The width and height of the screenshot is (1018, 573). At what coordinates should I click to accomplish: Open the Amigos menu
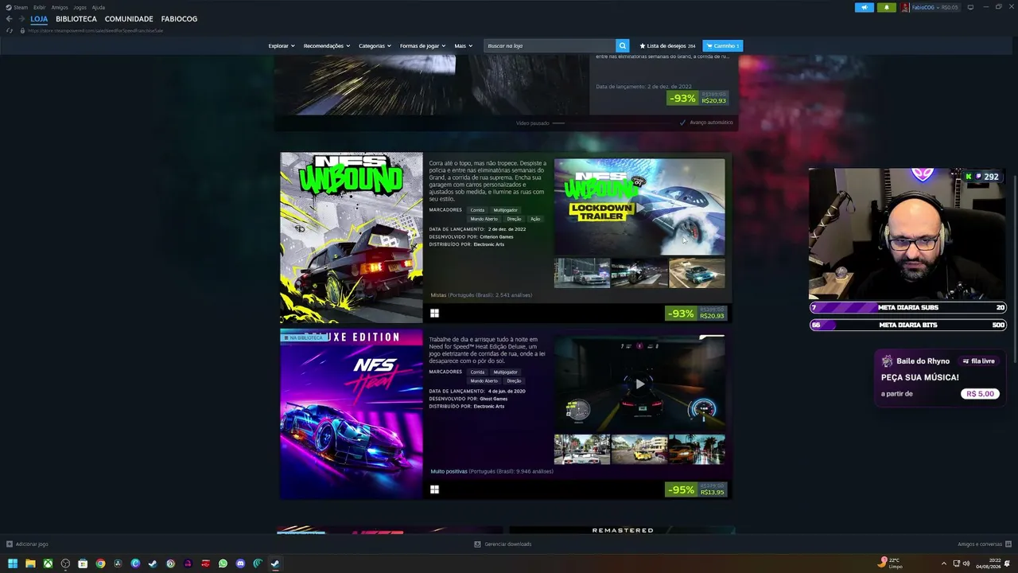[x=60, y=7]
